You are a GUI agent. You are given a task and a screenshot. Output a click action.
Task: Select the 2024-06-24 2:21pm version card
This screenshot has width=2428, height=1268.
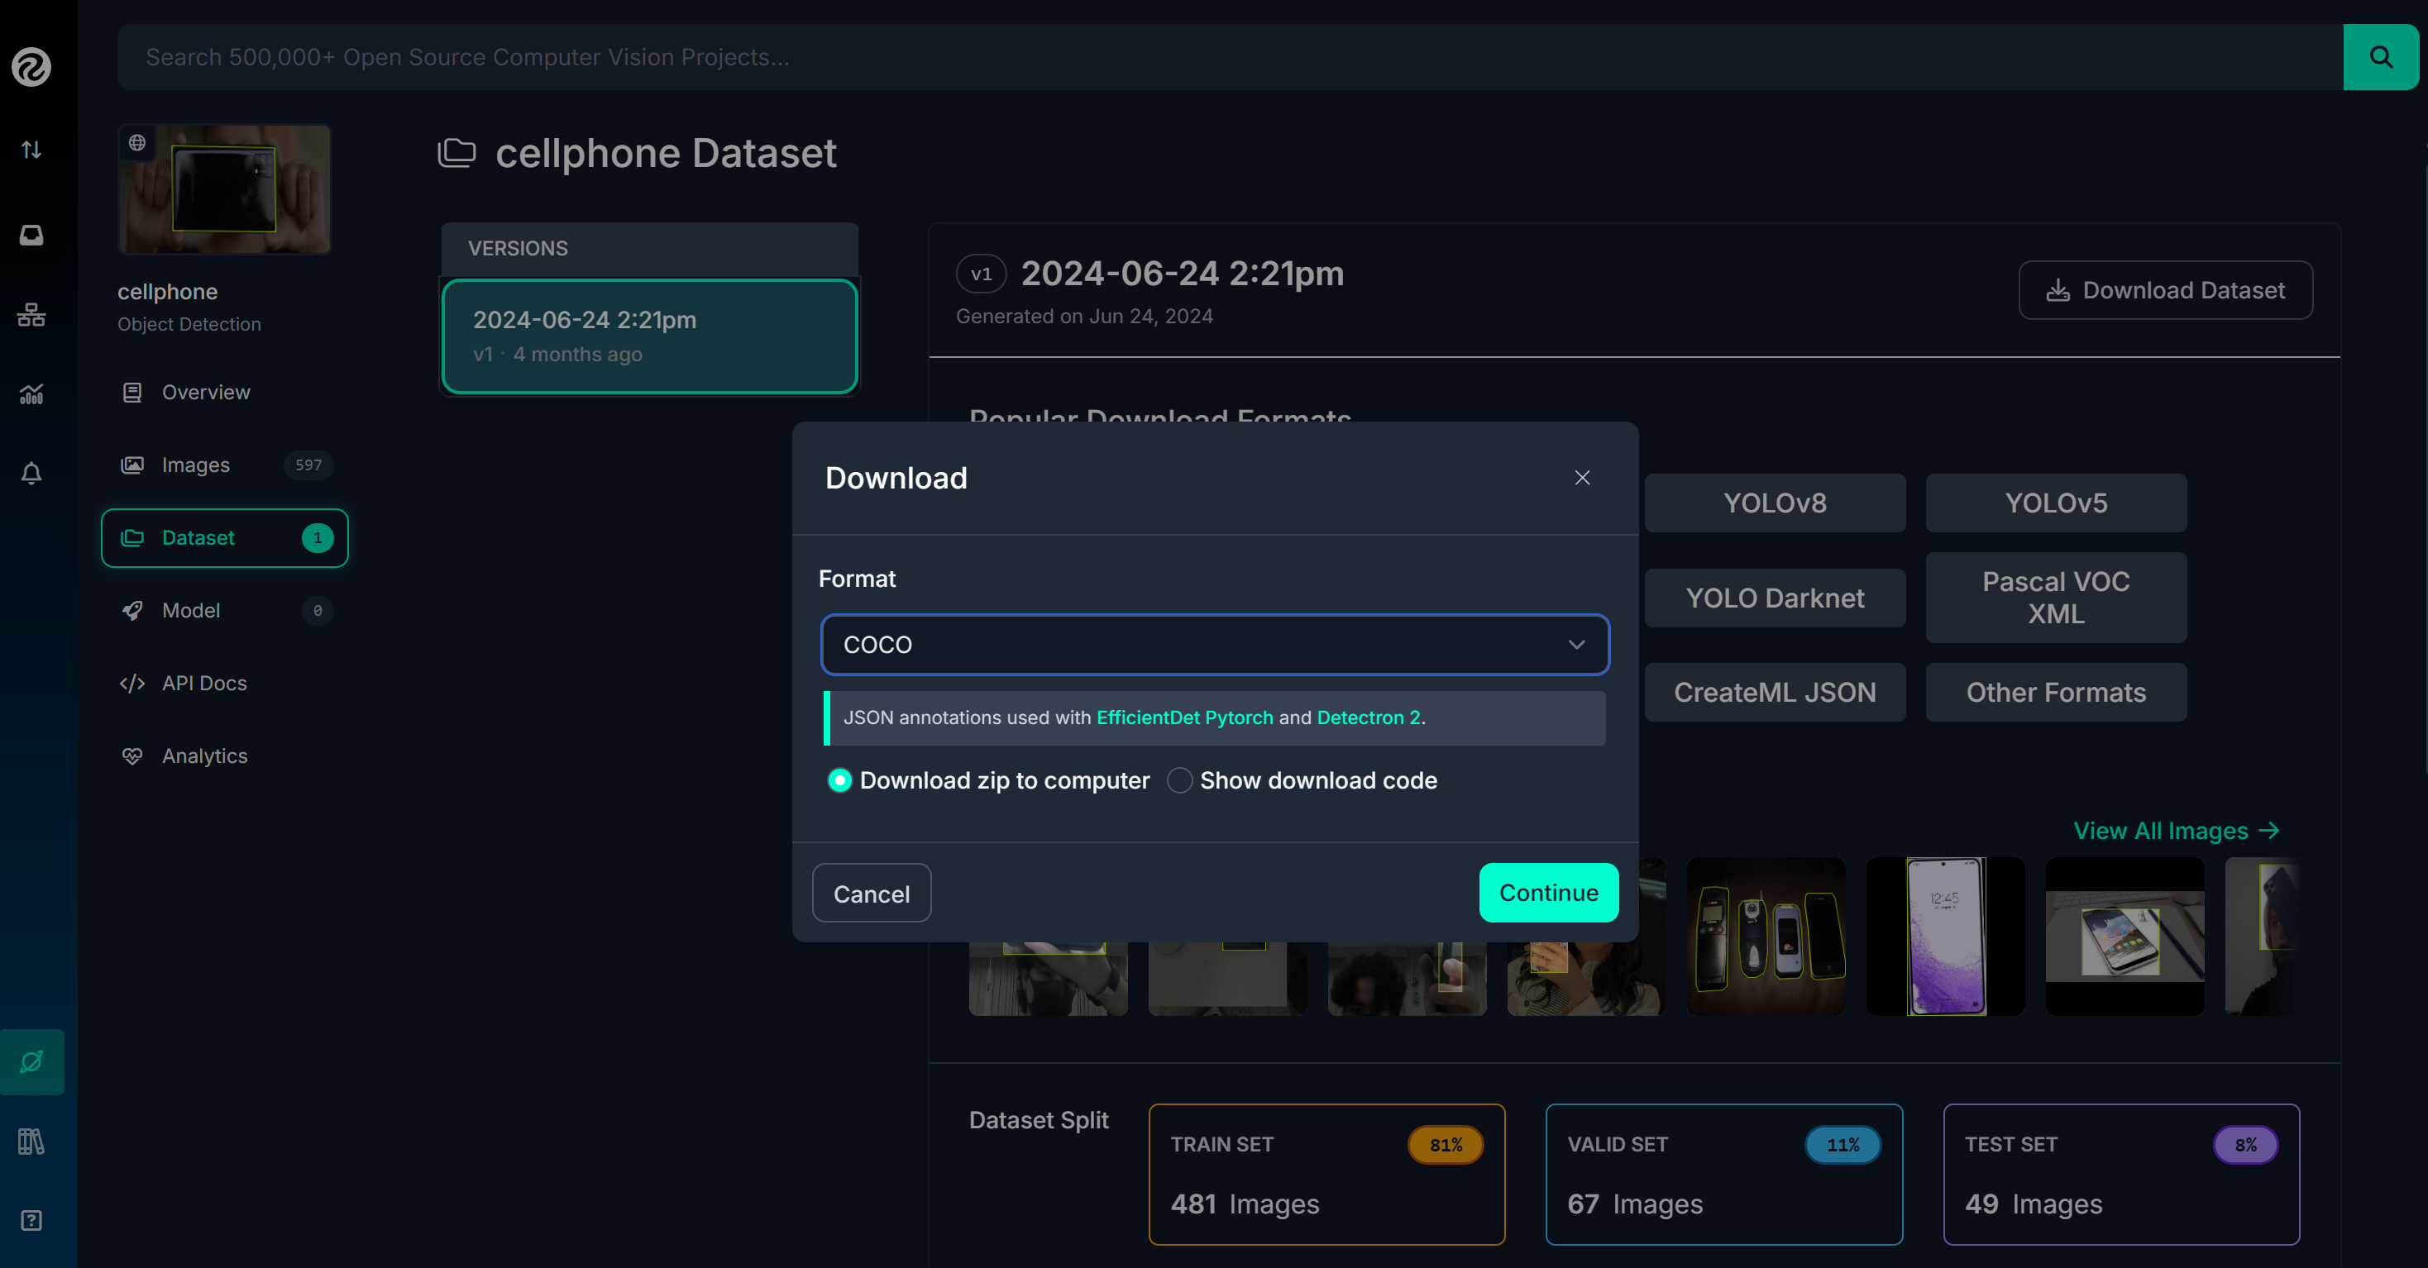click(x=649, y=336)
